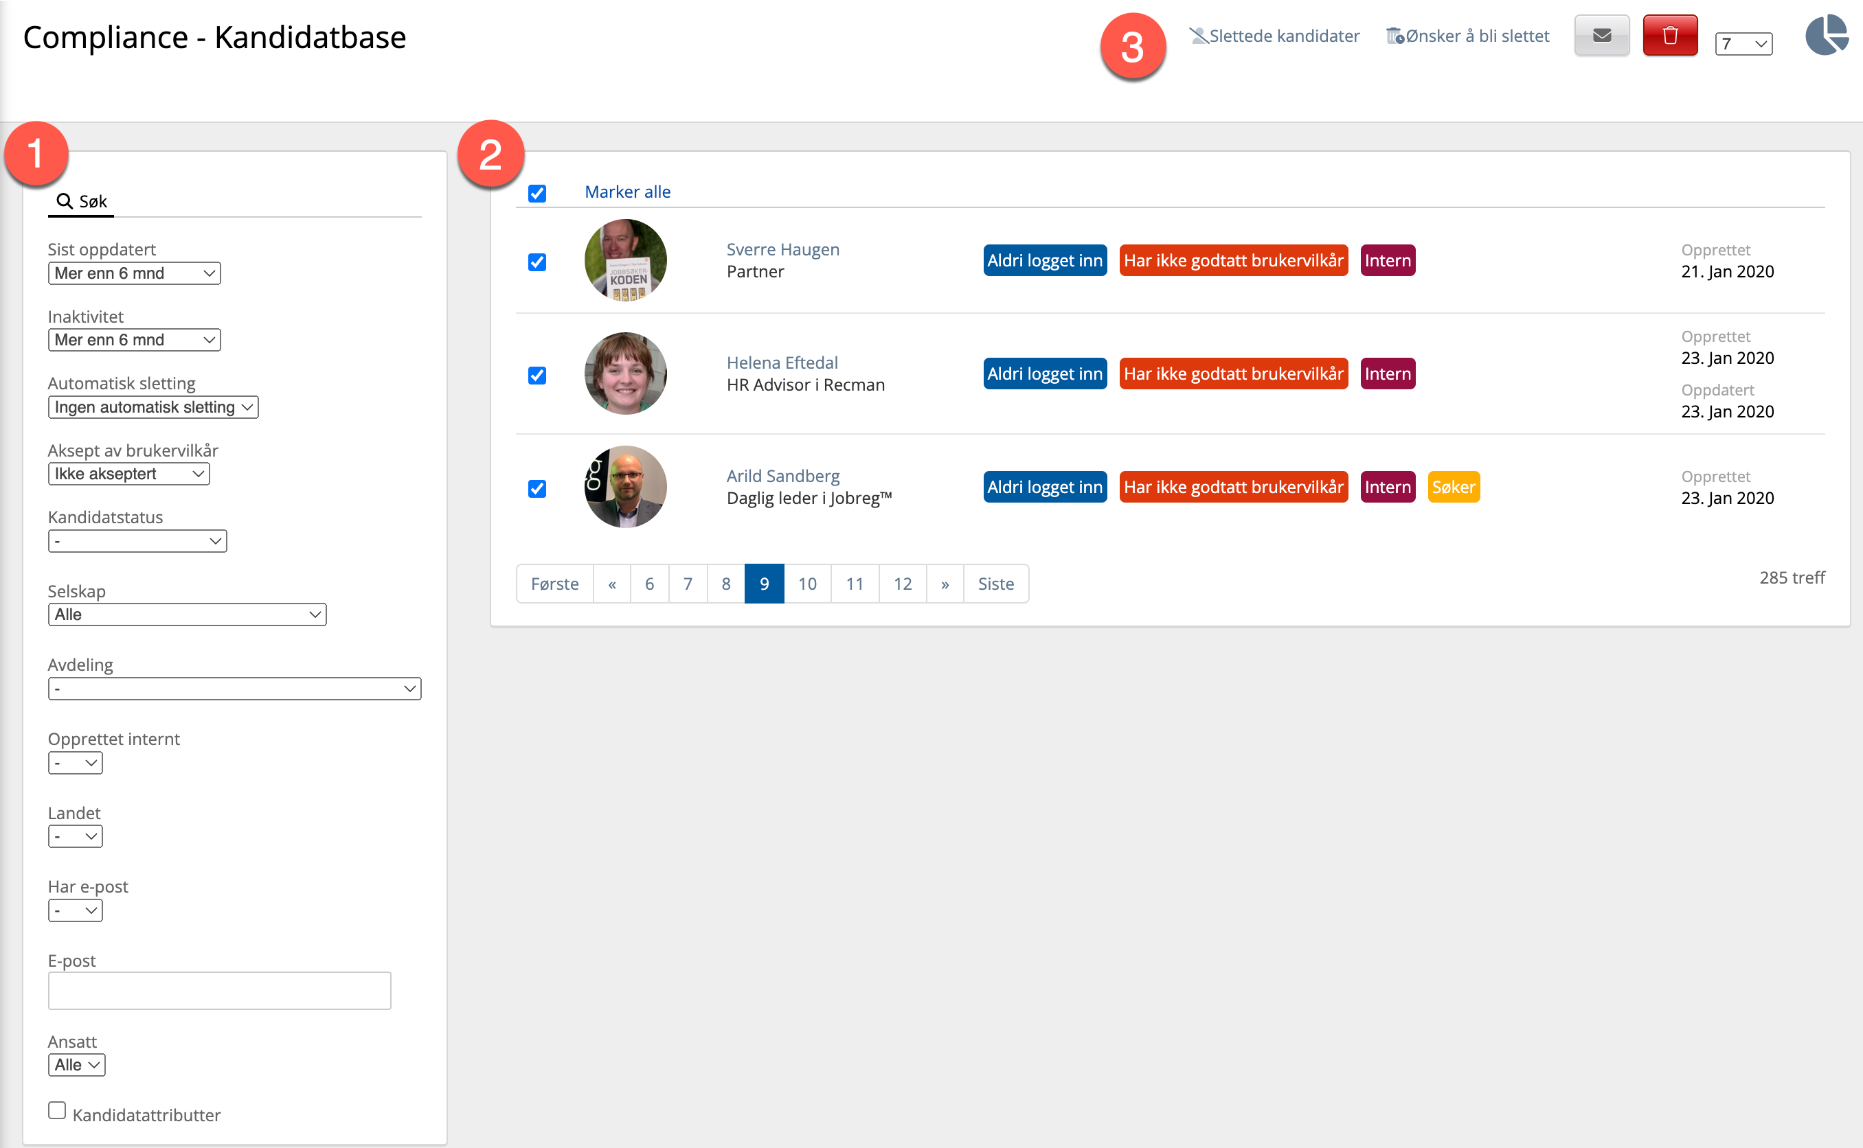Open Helena Eftedal's candidate link
This screenshot has height=1148, width=1863.
coord(782,362)
